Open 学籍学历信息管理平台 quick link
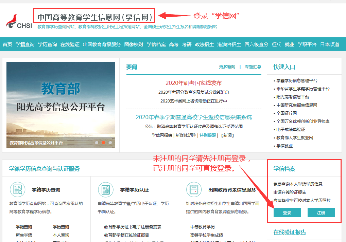This screenshot has height=242, width=346. click(297, 81)
